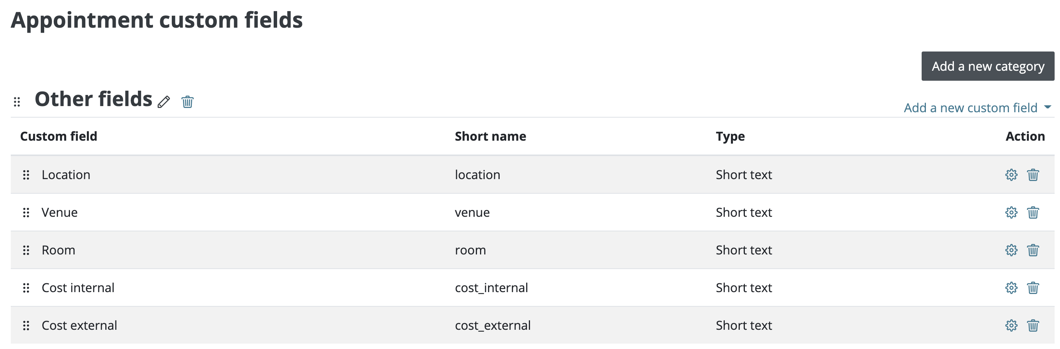The height and width of the screenshot is (349, 1060).
Task: Delete the Location custom field
Action: point(1033,175)
